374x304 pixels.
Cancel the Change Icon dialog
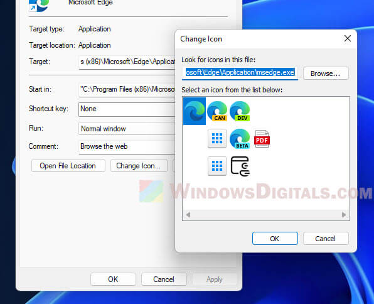[x=326, y=238]
